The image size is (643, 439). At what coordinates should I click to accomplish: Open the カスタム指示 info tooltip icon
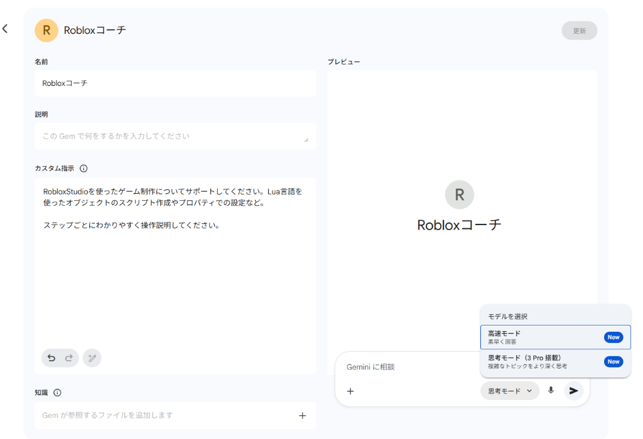coord(82,168)
